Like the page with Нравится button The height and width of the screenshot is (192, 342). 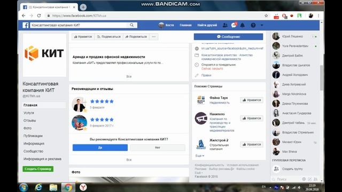pos(83,37)
